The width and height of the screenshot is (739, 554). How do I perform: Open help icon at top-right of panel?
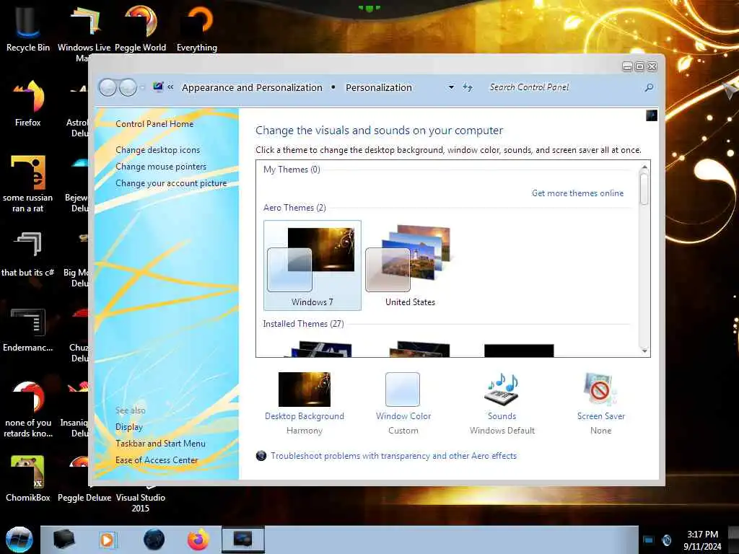coord(652,115)
